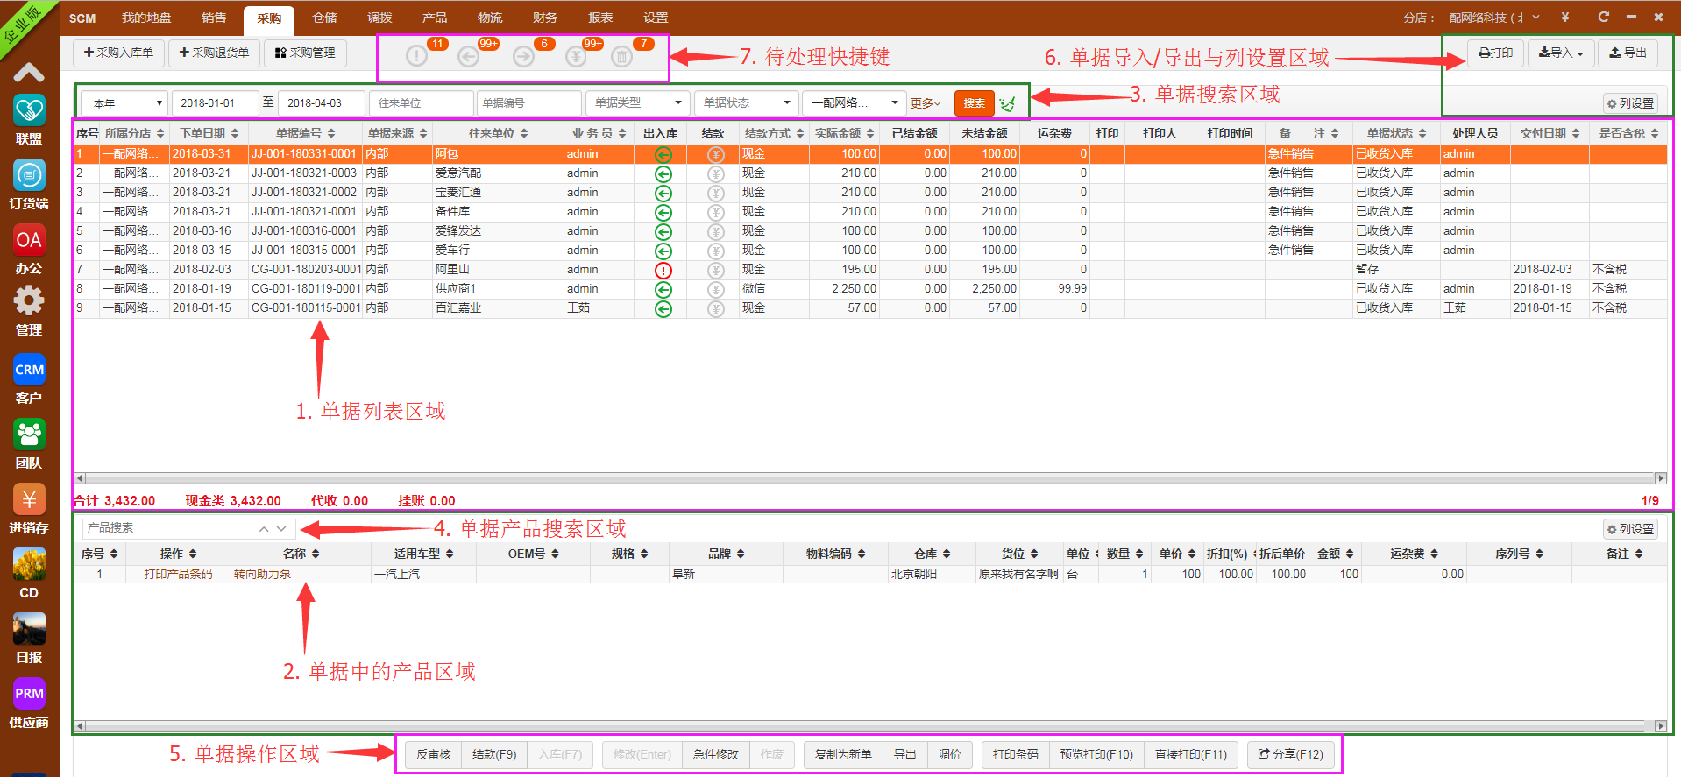Viewport: 1681px width, 777px height.
Task: Click the orange 搜索 button
Action: click(x=974, y=103)
